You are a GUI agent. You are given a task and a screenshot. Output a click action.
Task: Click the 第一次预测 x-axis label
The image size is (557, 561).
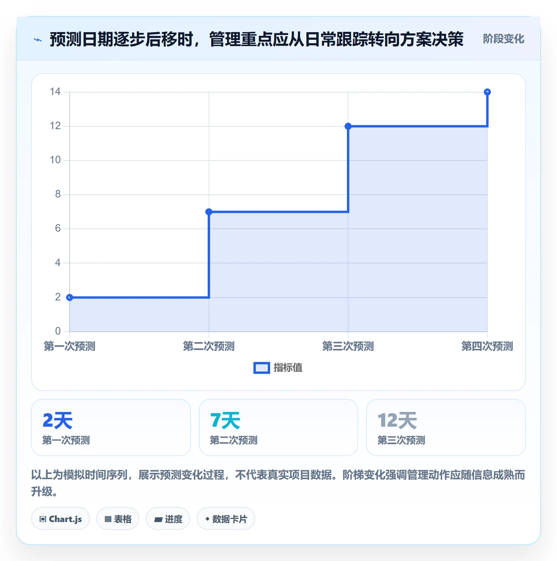(x=70, y=346)
